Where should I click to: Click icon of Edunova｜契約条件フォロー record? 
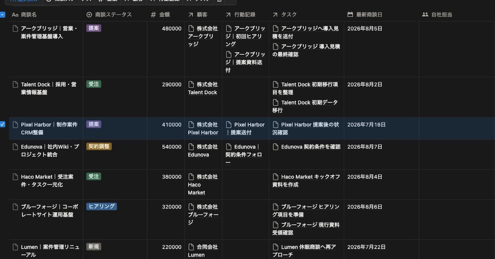(x=229, y=147)
